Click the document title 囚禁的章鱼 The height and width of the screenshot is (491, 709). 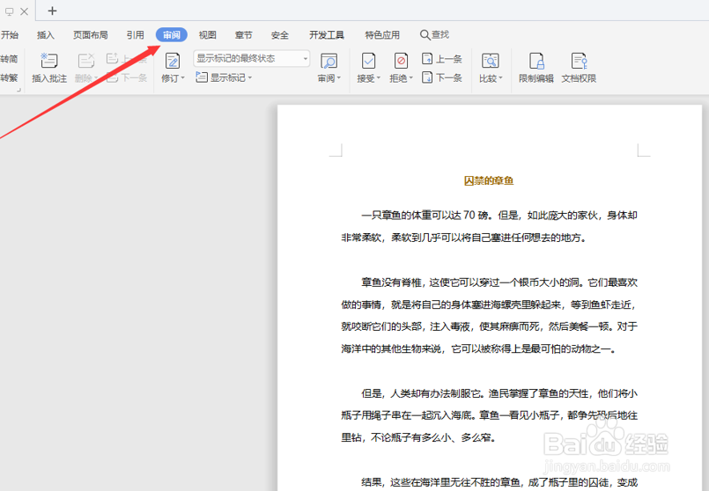[489, 180]
